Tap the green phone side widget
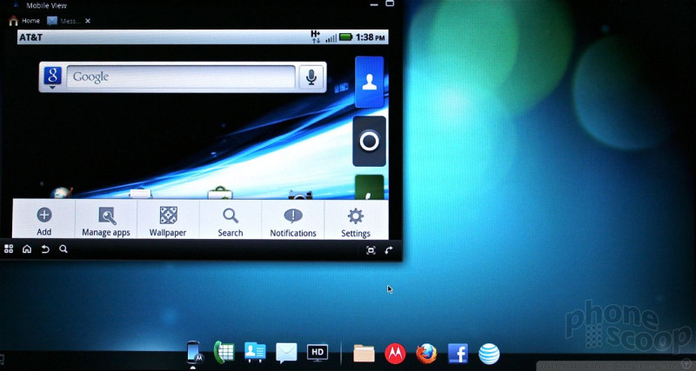The height and width of the screenshot is (371, 696). point(369,187)
